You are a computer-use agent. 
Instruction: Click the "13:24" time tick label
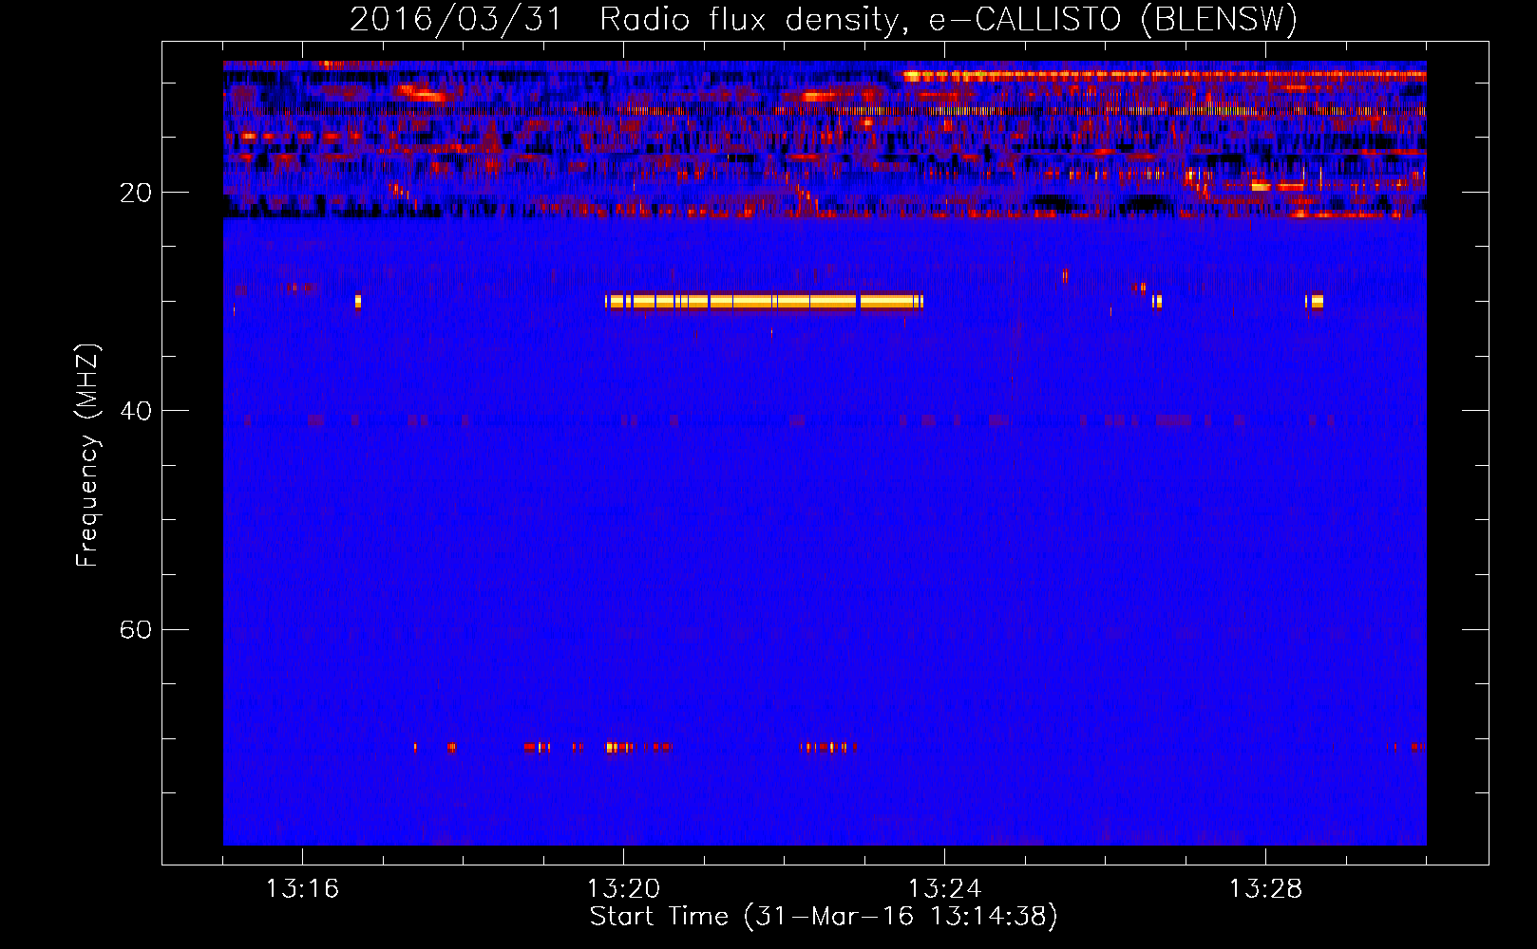coord(944,889)
